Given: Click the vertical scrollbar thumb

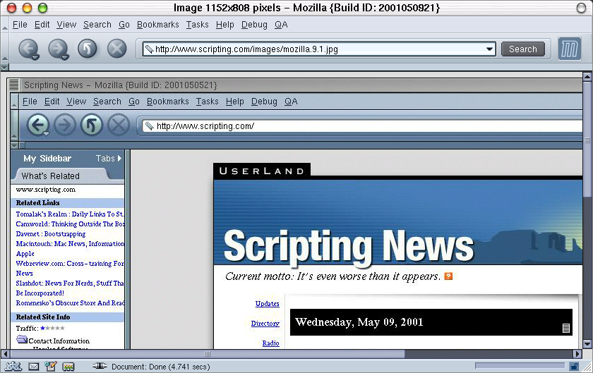Looking at the screenshot, I should pos(587,139).
